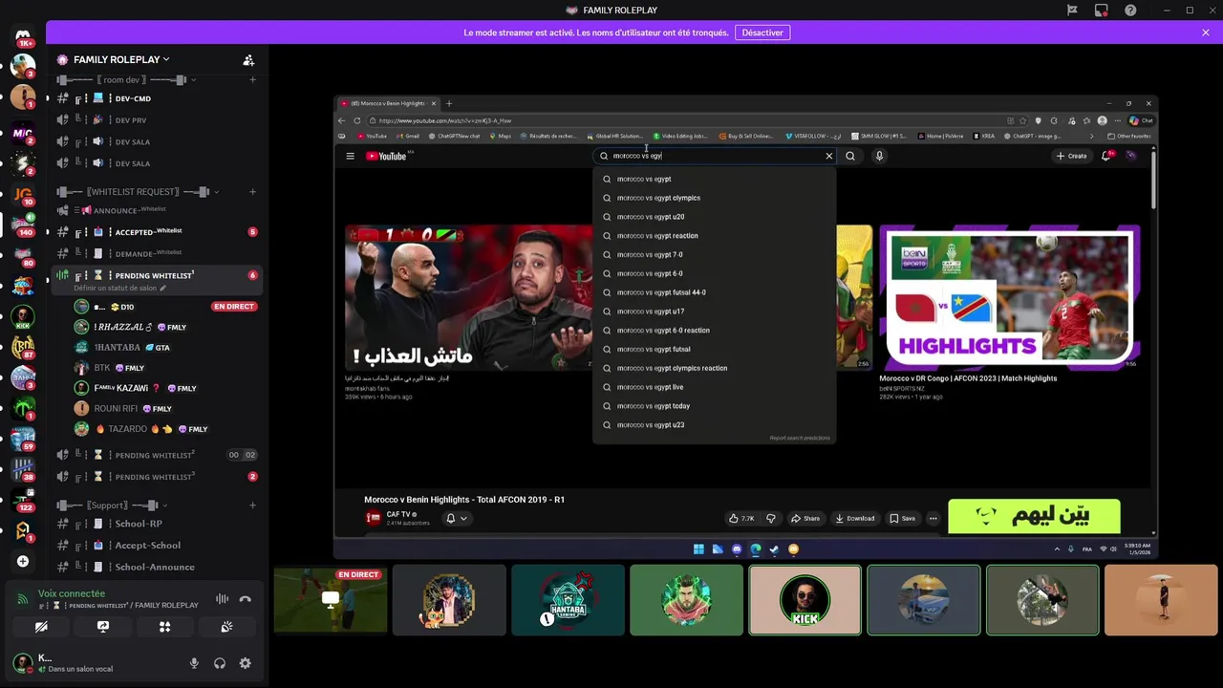Create channel in WHITELIST REQUEST category
The height and width of the screenshot is (688, 1223).
pos(252,192)
